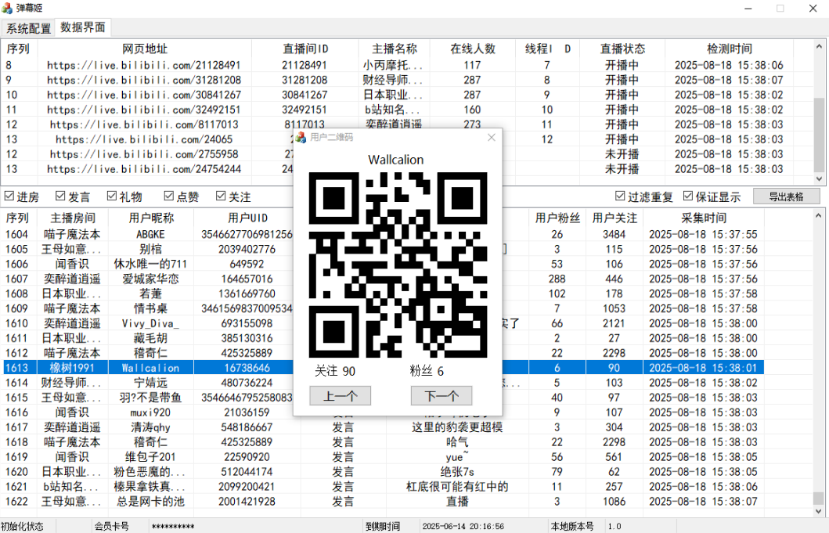Click UID cell 2099200421
The height and width of the screenshot is (533, 829).
tap(247, 486)
